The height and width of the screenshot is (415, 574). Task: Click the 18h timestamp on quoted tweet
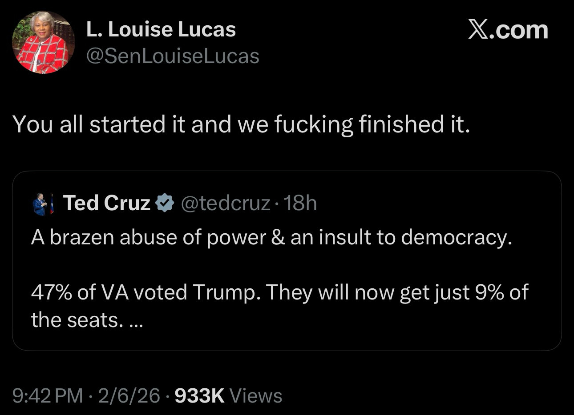click(x=300, y=204)
